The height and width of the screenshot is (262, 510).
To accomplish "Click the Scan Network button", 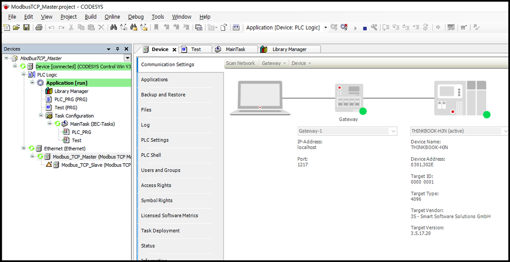I will 241,63.
